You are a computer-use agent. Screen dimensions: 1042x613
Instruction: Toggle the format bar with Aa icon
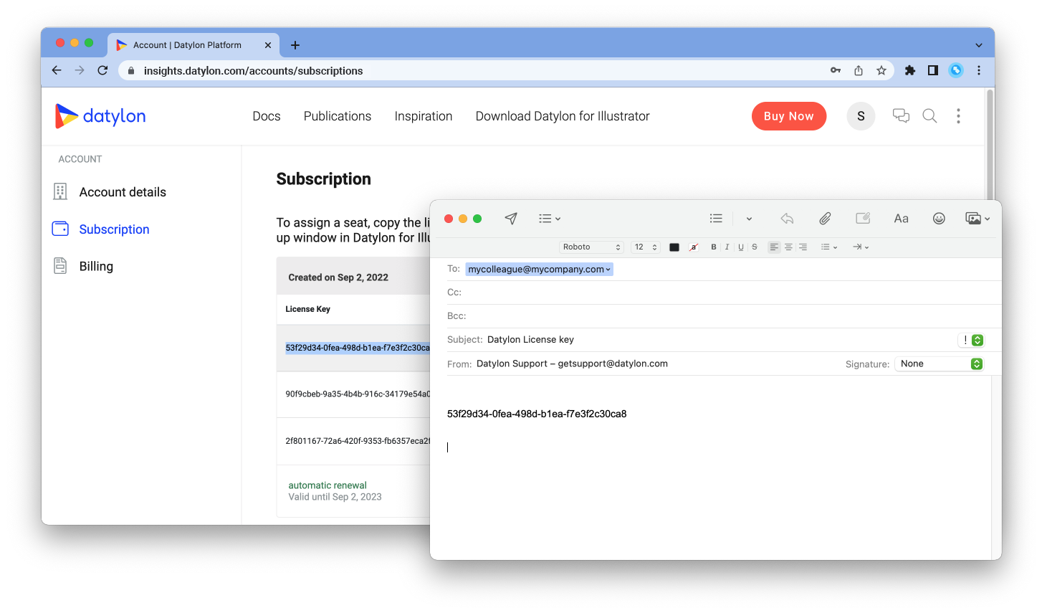click(x=901, y=219)
